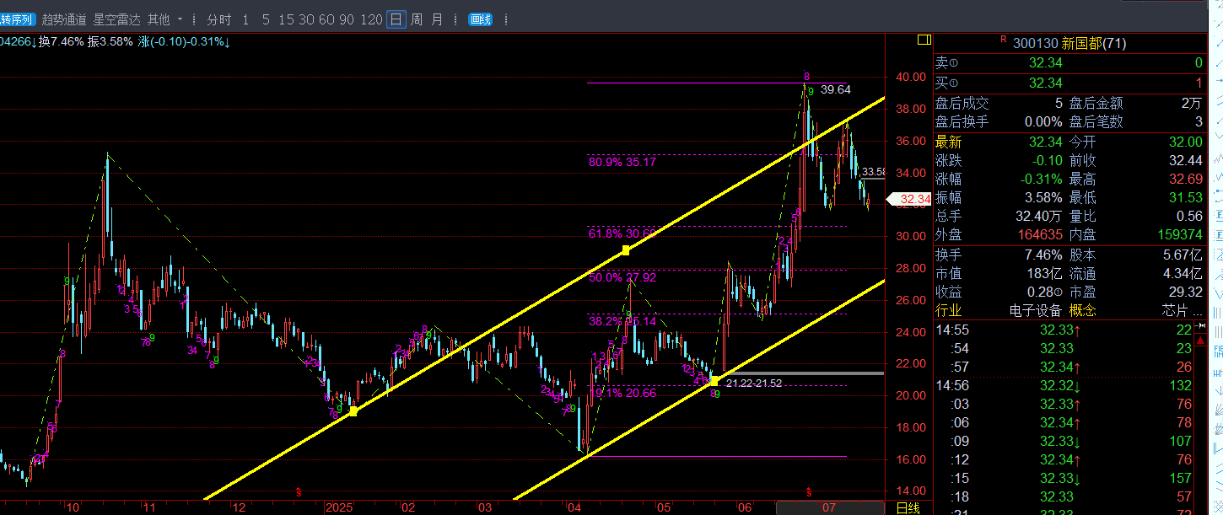This screenshot has width=1223, height=515.
Task: Click the 最高 value 32.69
Action: [1186, 180]
